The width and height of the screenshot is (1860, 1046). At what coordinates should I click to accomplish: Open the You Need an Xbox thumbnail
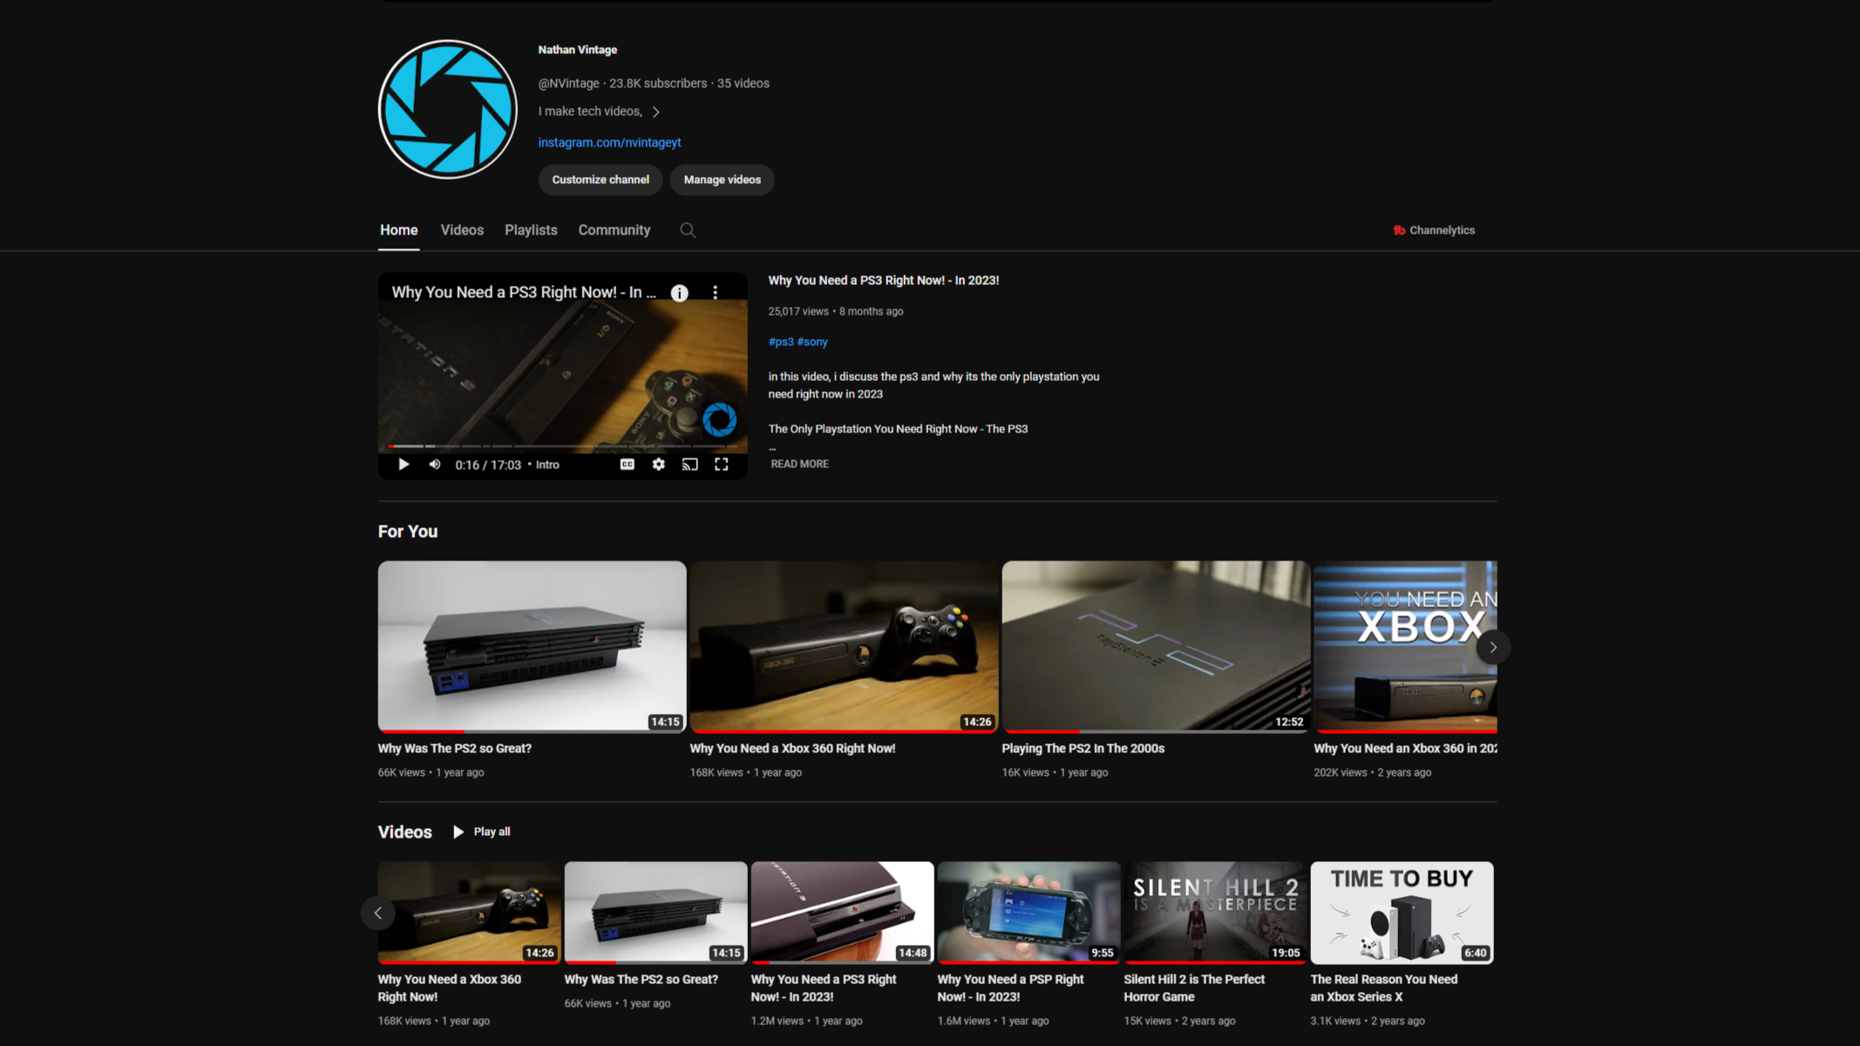1405,646
